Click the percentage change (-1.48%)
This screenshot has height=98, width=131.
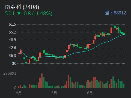coord(42,14)
